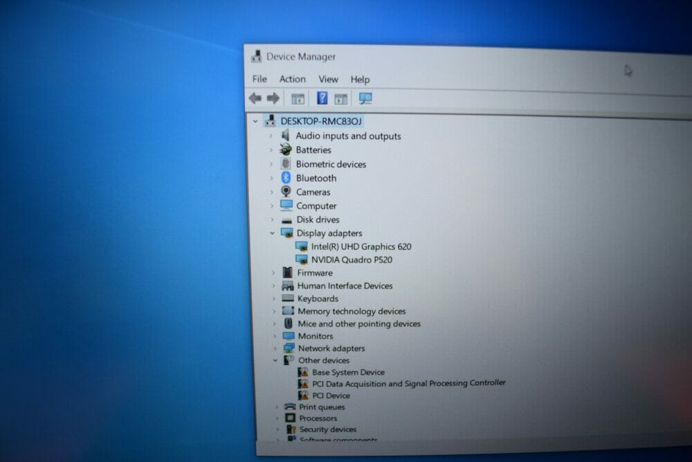692x462 pixels.
Task: Open the Action menu
Action: [x=292, y=79]
